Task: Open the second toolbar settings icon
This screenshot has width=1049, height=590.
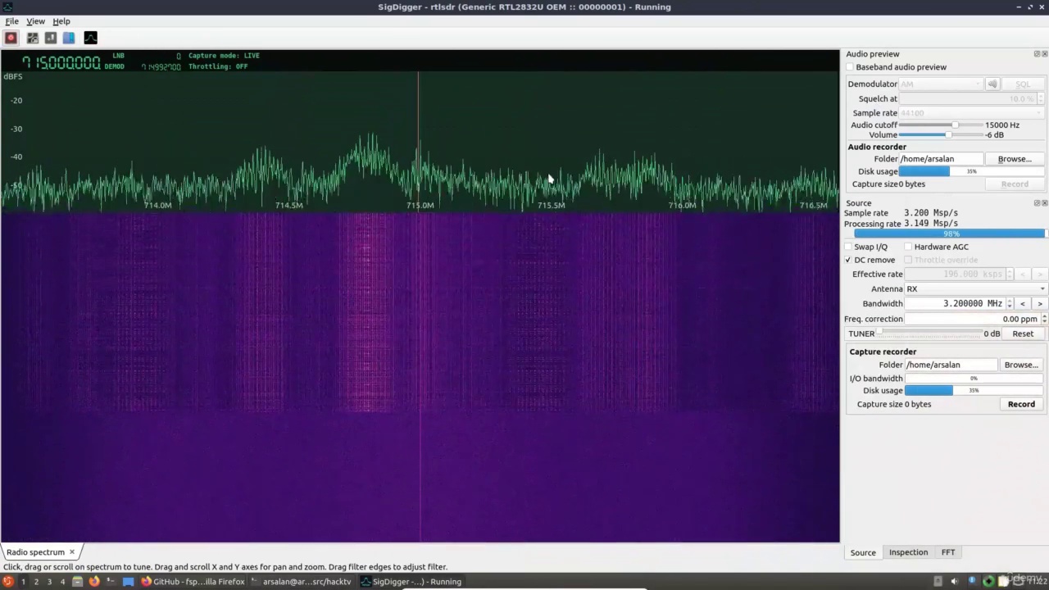Action: (x=33, y=38)
